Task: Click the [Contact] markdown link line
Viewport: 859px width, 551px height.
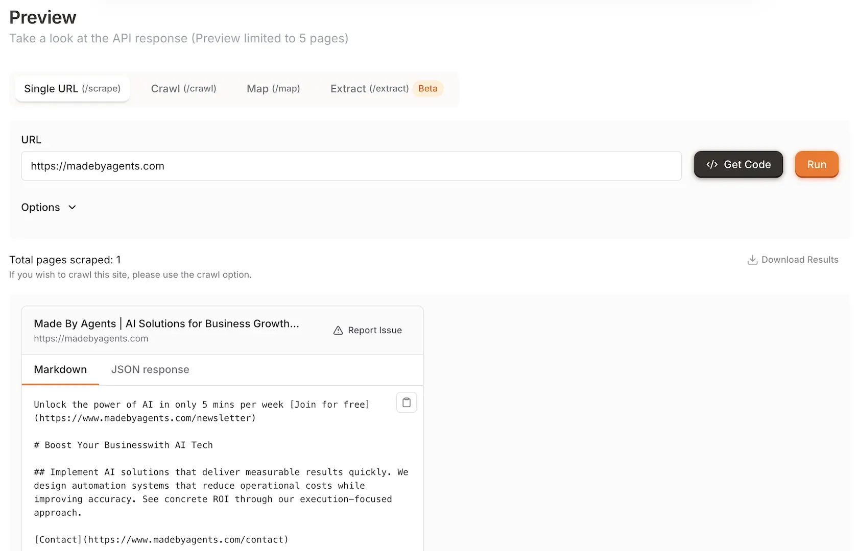Action: click(x=161, y=539)
